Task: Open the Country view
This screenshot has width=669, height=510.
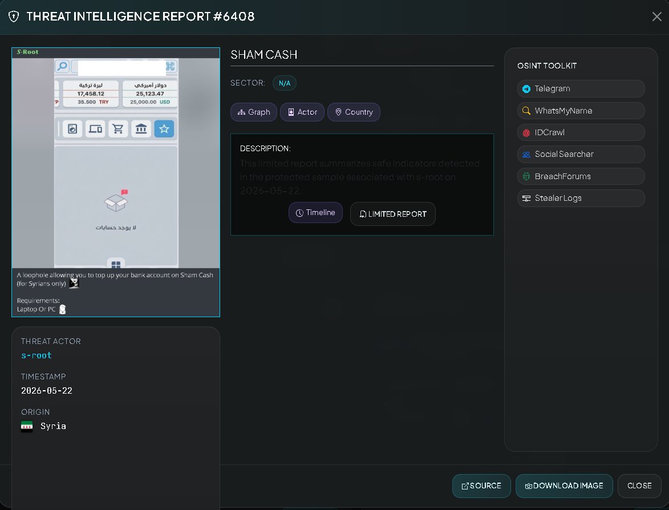Action: click(354, 112)
